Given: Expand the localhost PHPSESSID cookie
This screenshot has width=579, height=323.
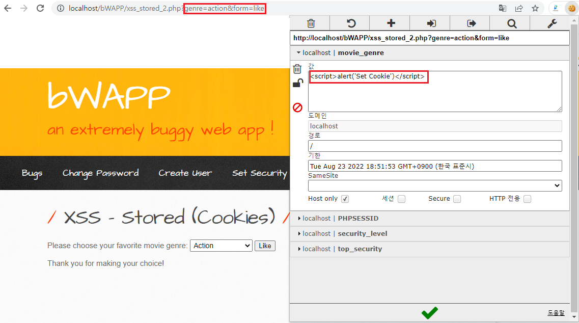Looking at the screenshot, I should coord(430,219).
